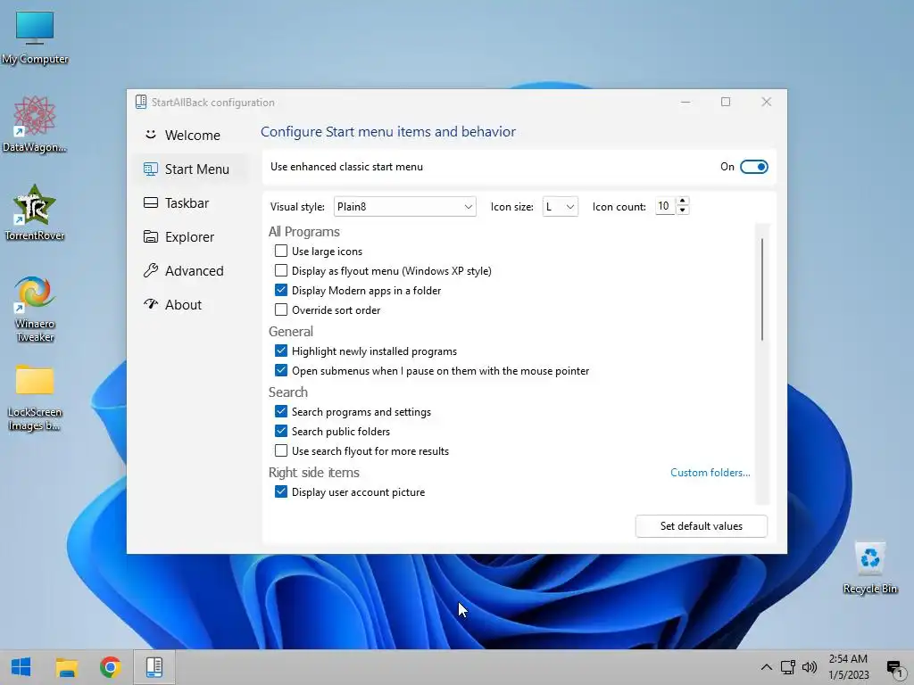Uncheck Search programs and settings
The image size is (914, 685).
coord(281,411)
